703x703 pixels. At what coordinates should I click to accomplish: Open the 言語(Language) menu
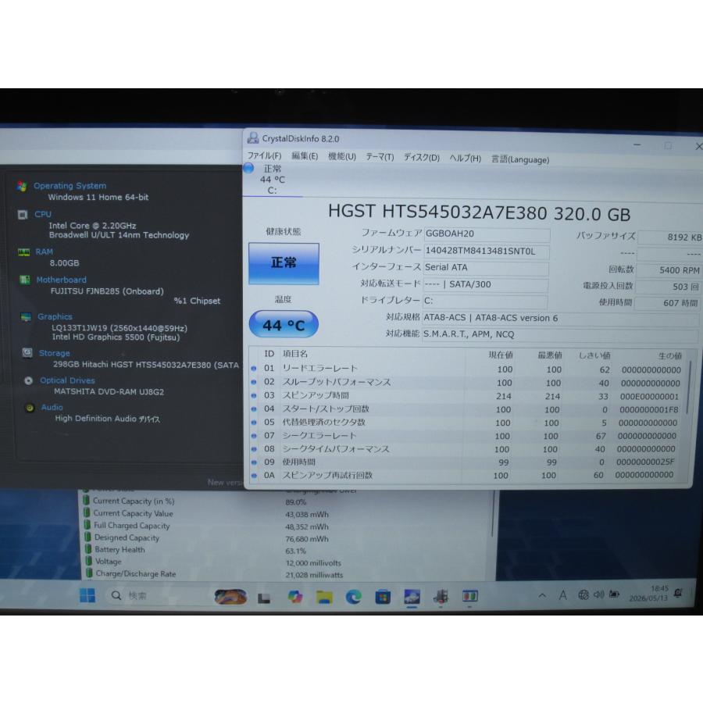pos(519,159)
